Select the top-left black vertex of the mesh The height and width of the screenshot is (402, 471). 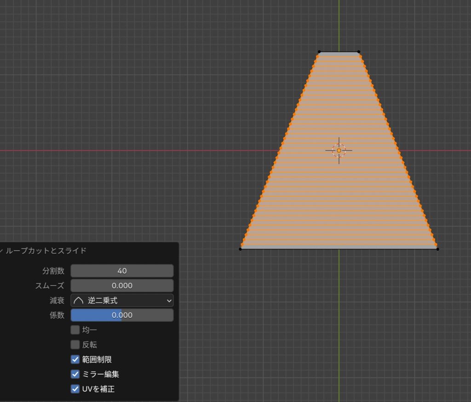tap(319, 52)
